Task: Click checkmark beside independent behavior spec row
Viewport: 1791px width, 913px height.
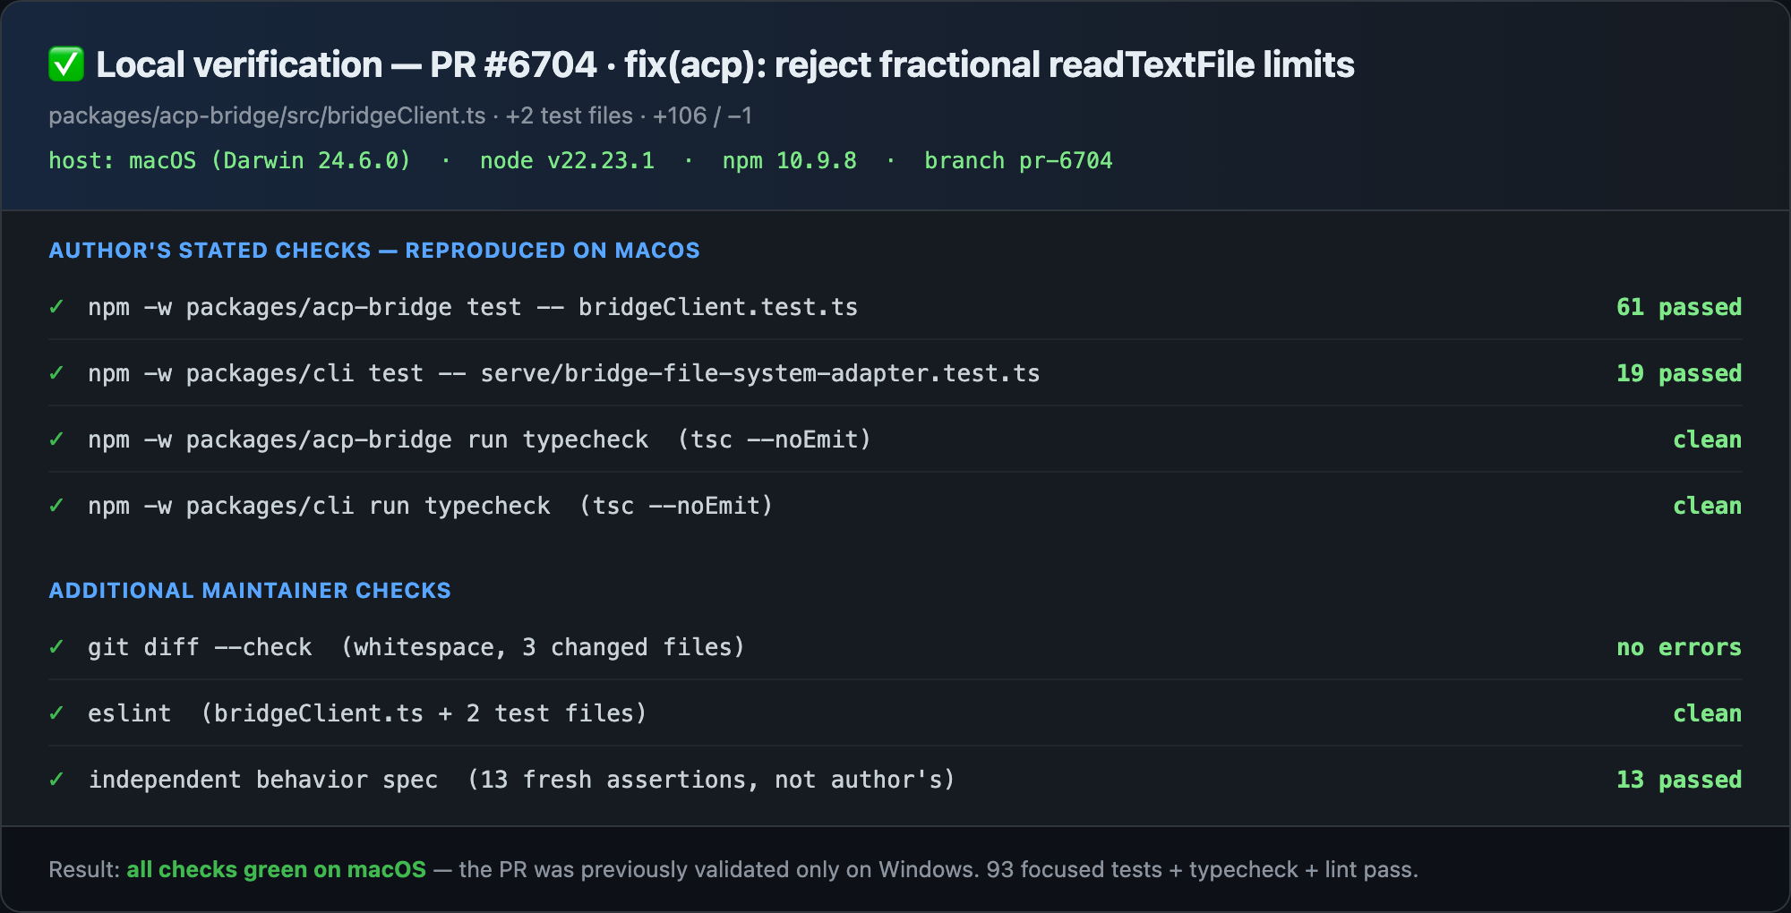Action: (x=56, y=780)
